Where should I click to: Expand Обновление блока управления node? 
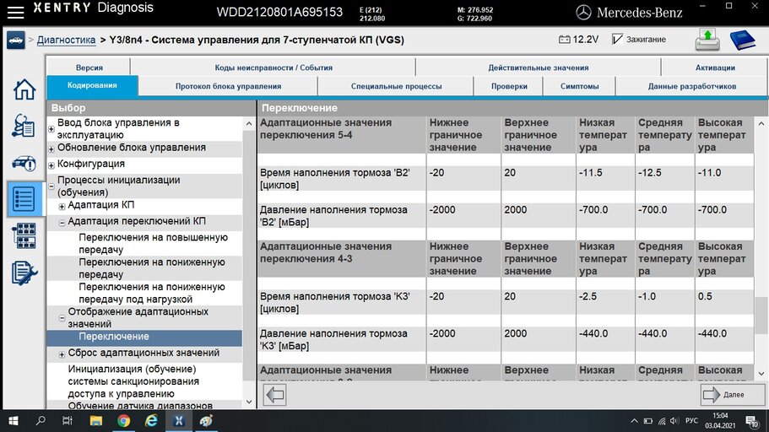pyautogui.click(x=51, y=148)
